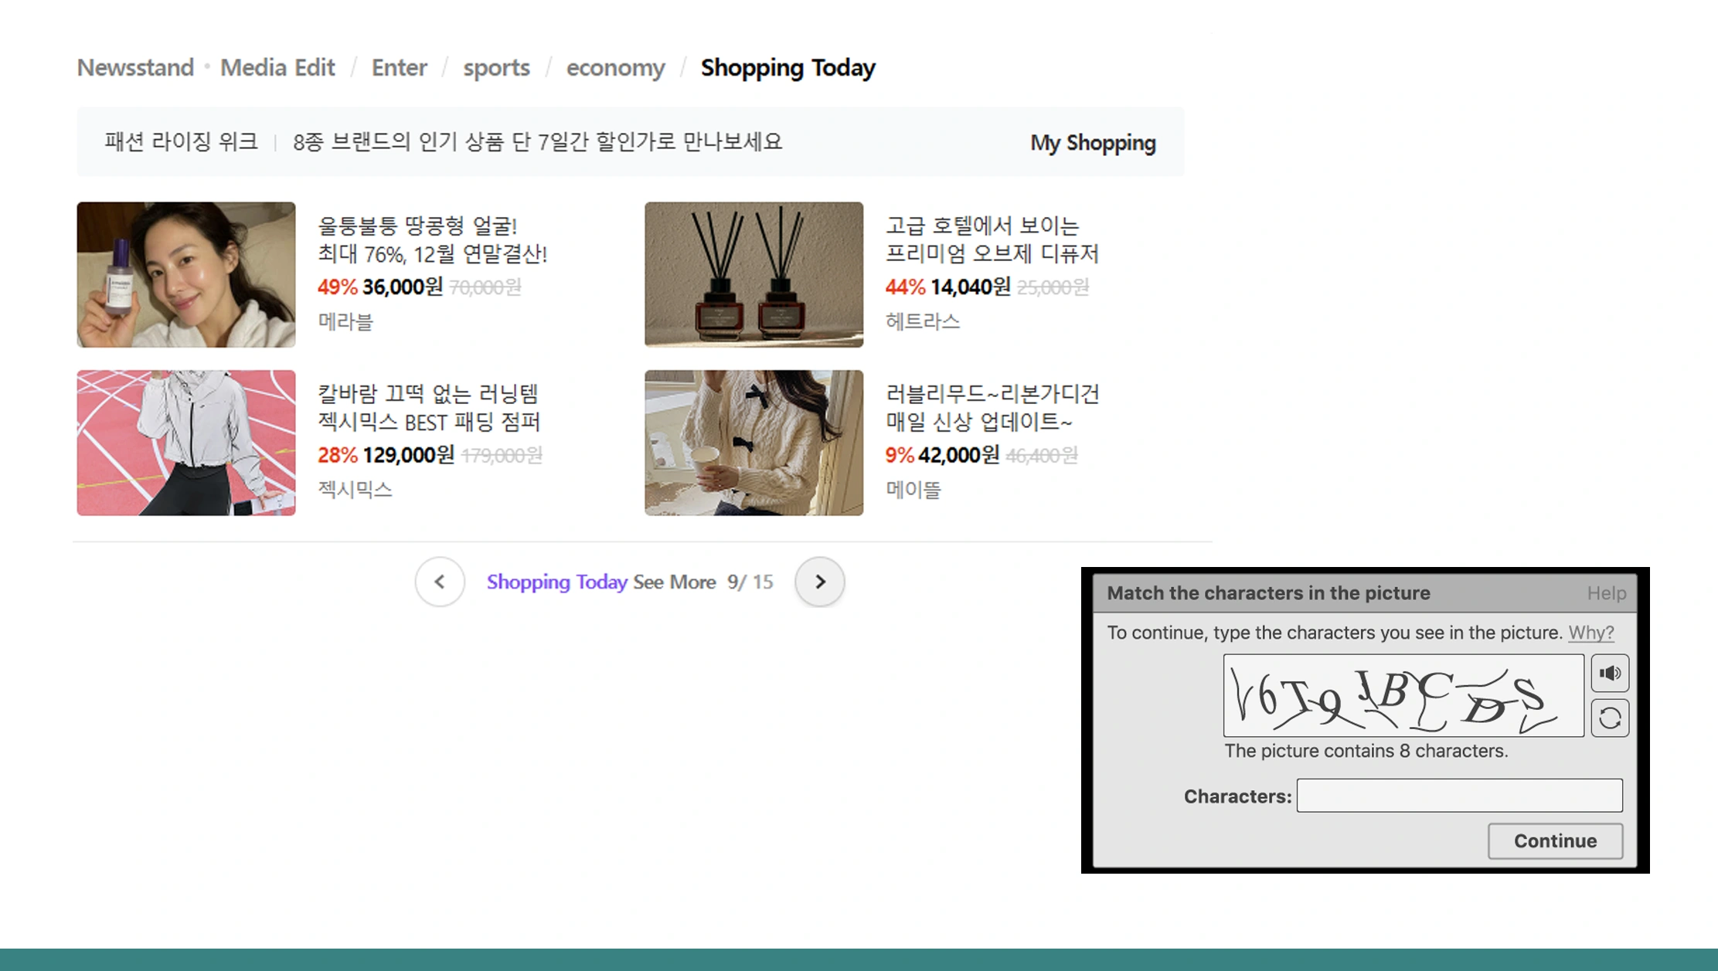The height and width of the screenshot is (971, 1718).
Task: Open the woman holding serum thumbnail
Action: pyautogui.click(x=185, y=275)
